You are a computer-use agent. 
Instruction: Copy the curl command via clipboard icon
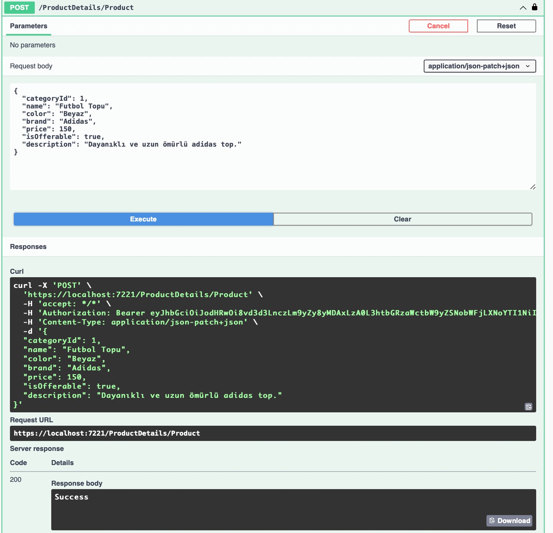(528, 407)
